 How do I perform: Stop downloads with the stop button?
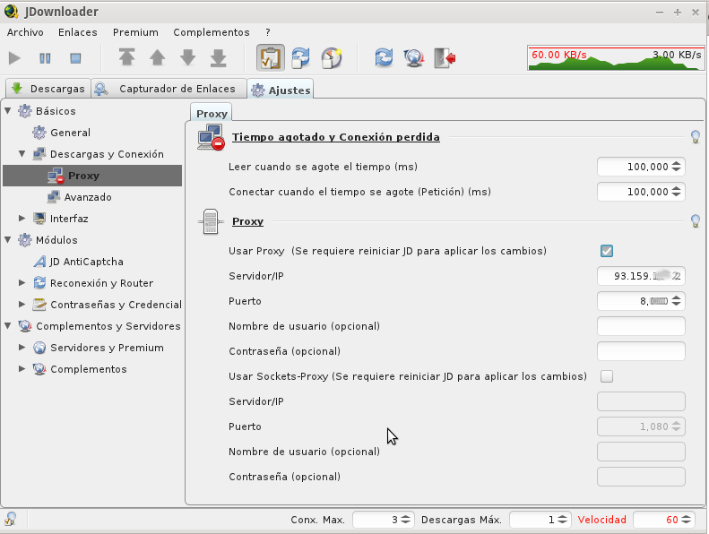click(x=75, y=58)
